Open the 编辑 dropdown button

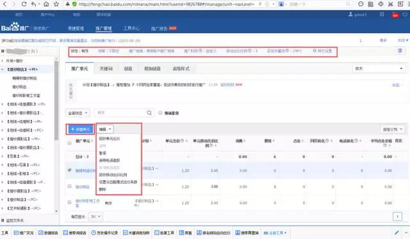pyautogui.click(x=105, y=129)
